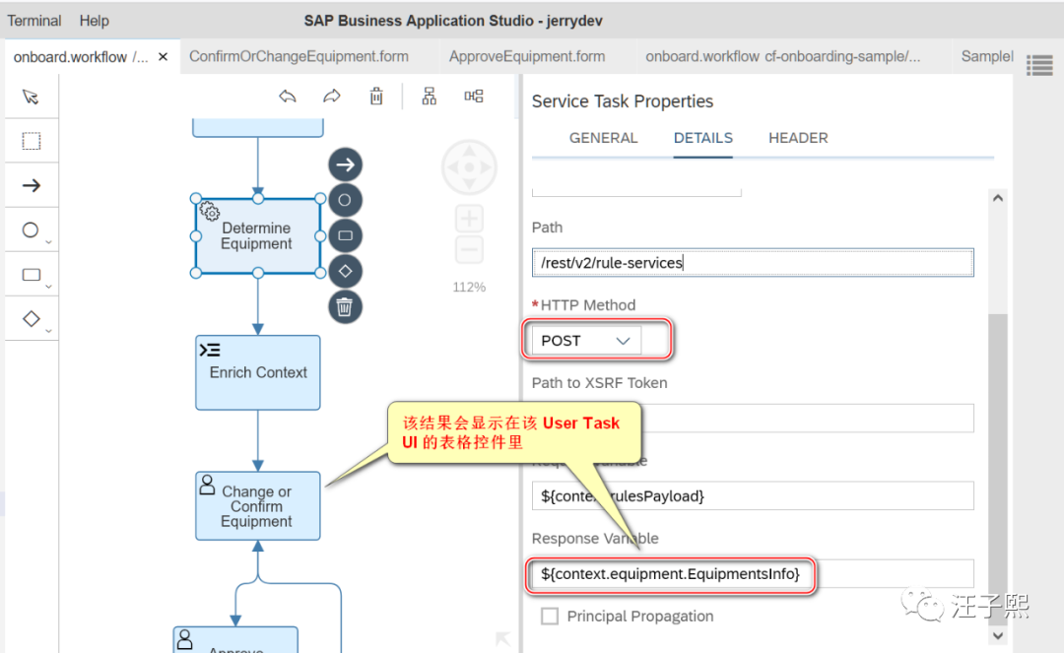Click the collapse arrow at canvas corner
1064x653 pixels.
click(502, 639)
